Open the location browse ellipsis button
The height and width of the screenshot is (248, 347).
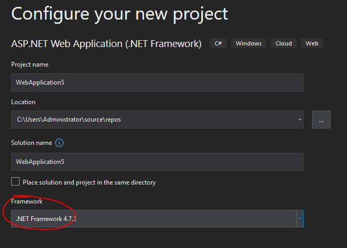click(321, 120)
